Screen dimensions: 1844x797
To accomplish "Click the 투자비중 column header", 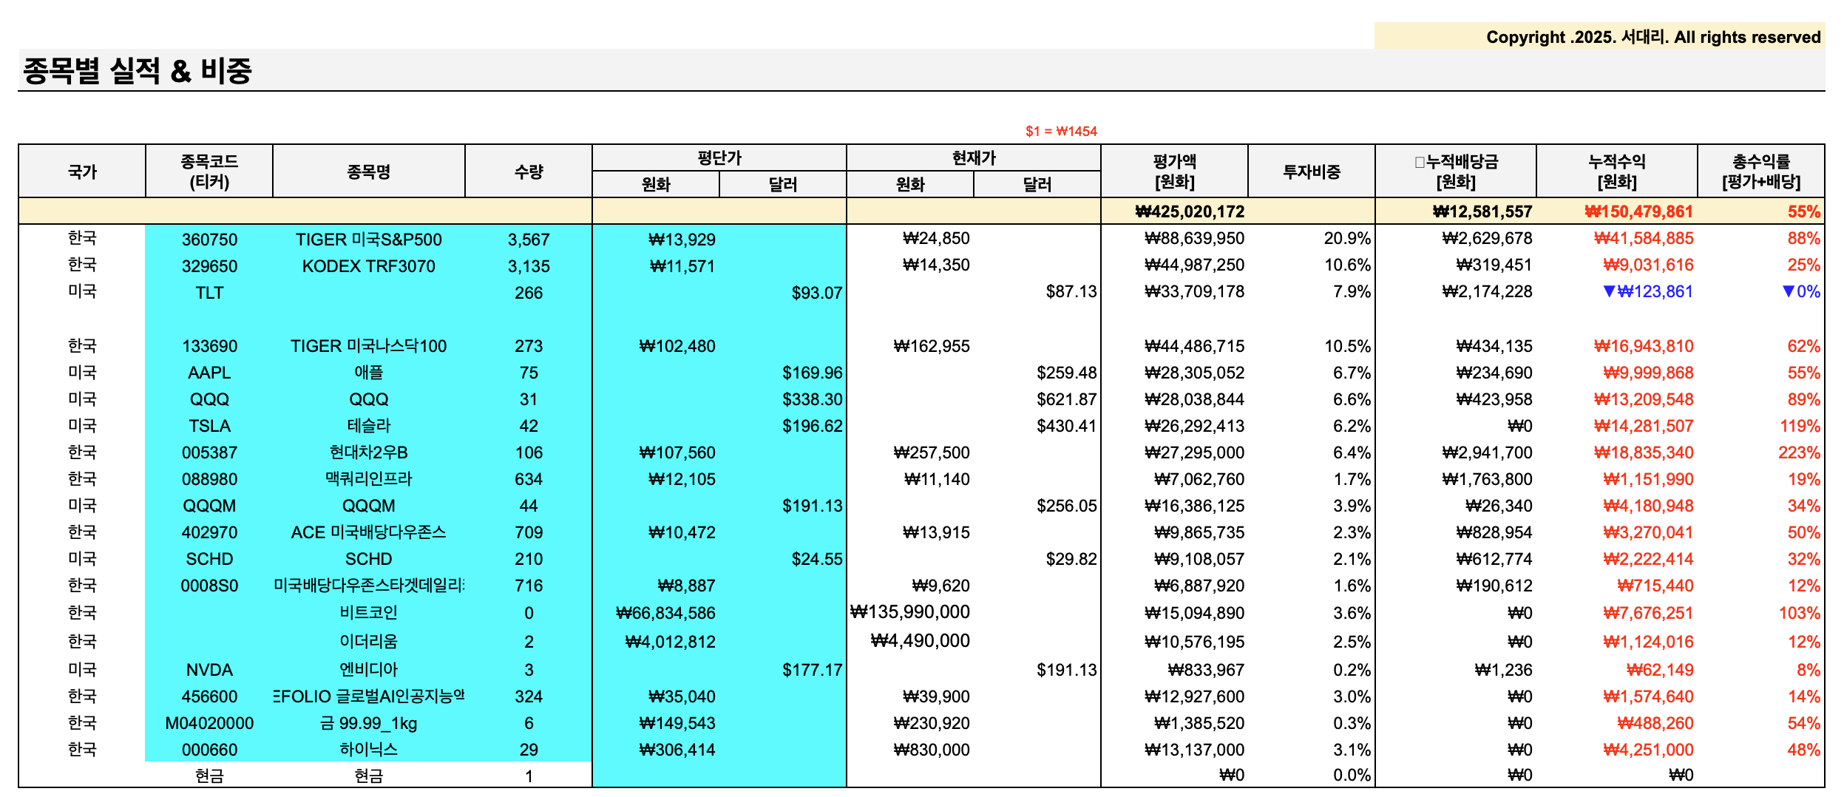I will (x=1312, y=172).
